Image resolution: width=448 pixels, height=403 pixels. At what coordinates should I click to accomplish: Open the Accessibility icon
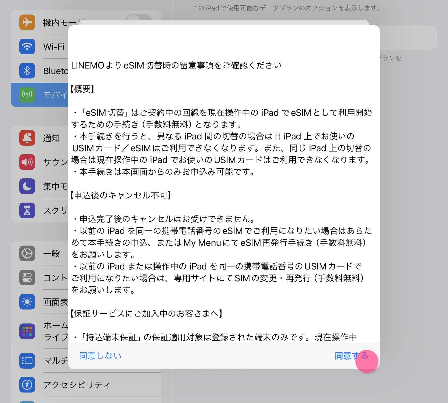(x=27, y=385)
